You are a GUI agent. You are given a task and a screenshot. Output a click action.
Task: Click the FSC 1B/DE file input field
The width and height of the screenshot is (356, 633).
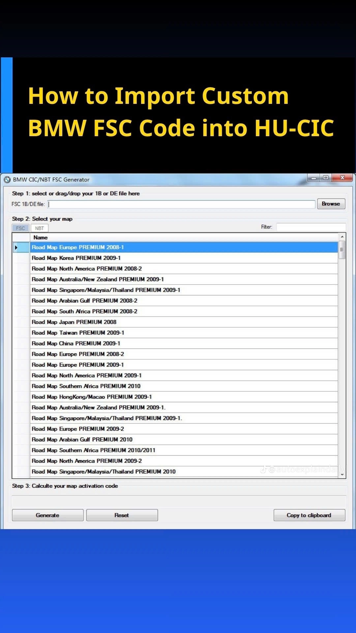[x=181, y=204]
